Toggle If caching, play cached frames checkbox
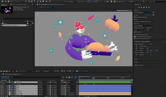Viewport: 166px width, 97px height. 135,37
